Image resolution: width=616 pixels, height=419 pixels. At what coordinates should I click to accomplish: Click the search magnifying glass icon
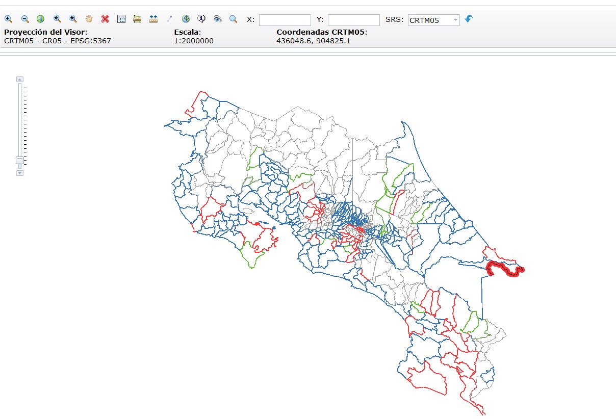(x=233, y=19)
